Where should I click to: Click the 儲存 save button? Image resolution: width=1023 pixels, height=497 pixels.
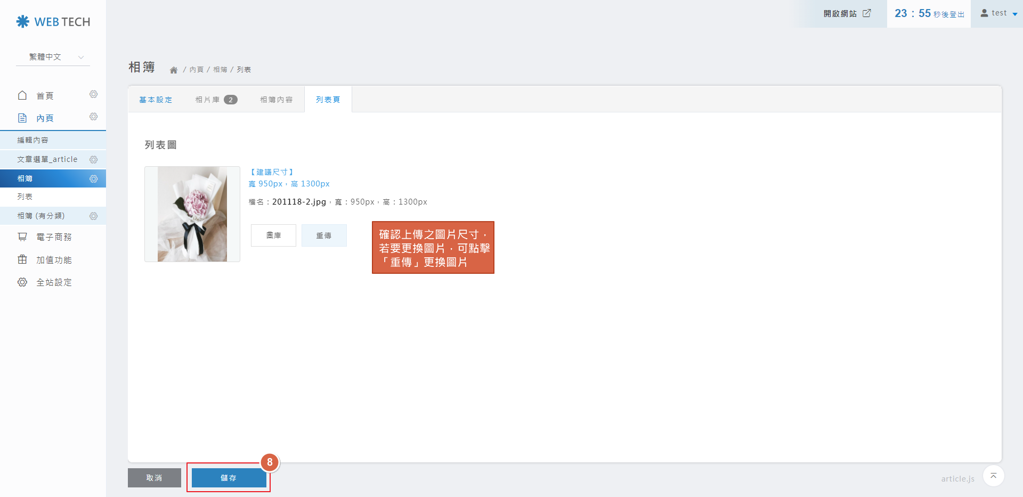229,478
